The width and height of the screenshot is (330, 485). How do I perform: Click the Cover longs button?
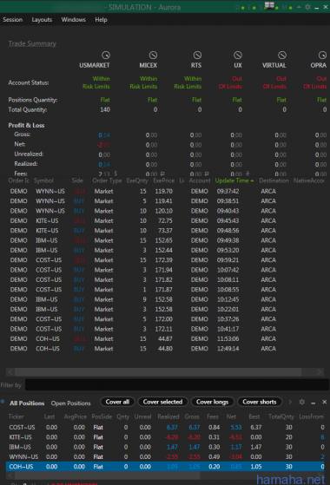(x=213, y=402)
